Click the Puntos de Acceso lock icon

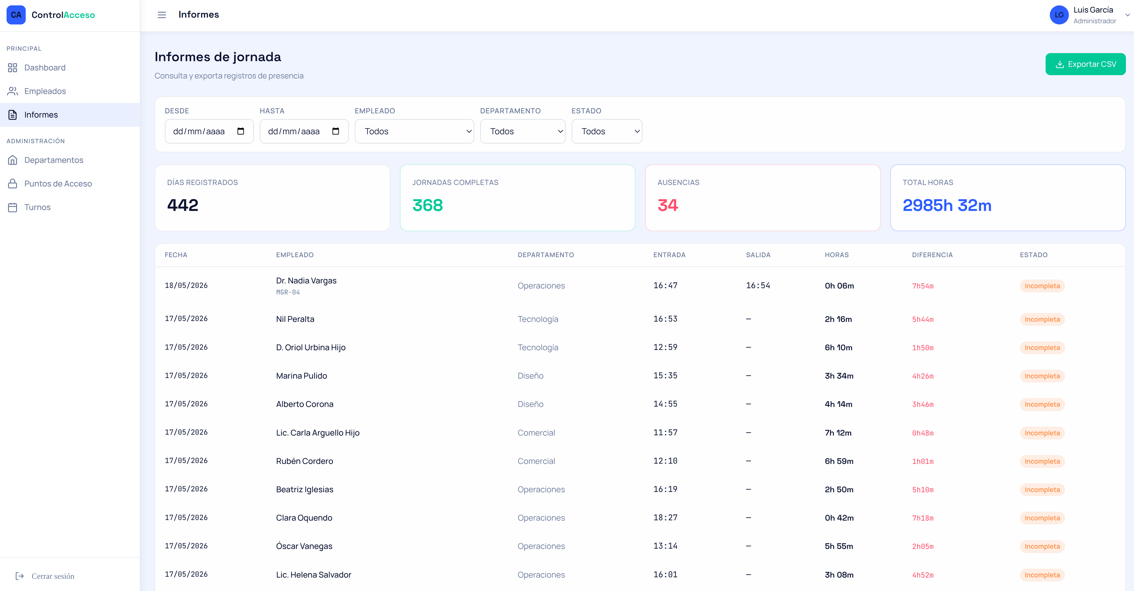coord(12,184)
